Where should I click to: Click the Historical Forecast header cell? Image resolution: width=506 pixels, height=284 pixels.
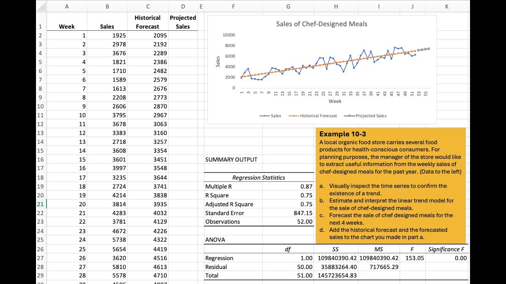[x=147, y=22]
